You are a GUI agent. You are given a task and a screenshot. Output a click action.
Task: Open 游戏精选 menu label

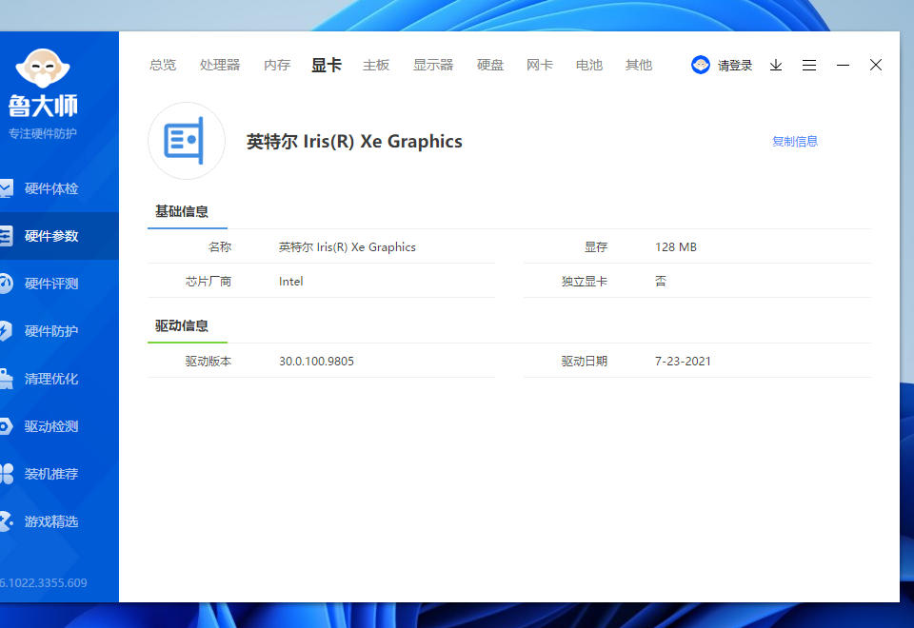click(51, 521)
